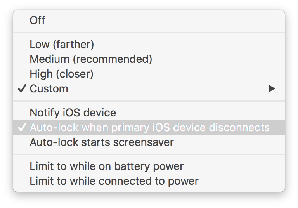Disable Auto-lock when primary iOS device disconnects

point(149,127)
